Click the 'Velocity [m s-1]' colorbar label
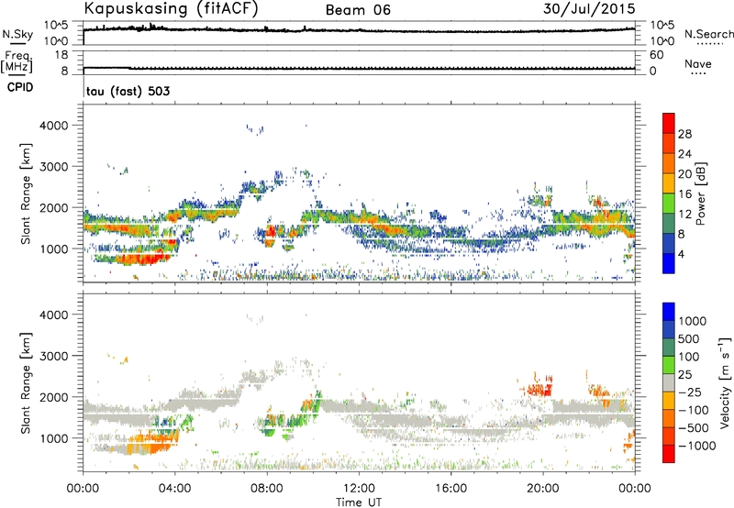The image size is (734, 508). pos(725,383)
